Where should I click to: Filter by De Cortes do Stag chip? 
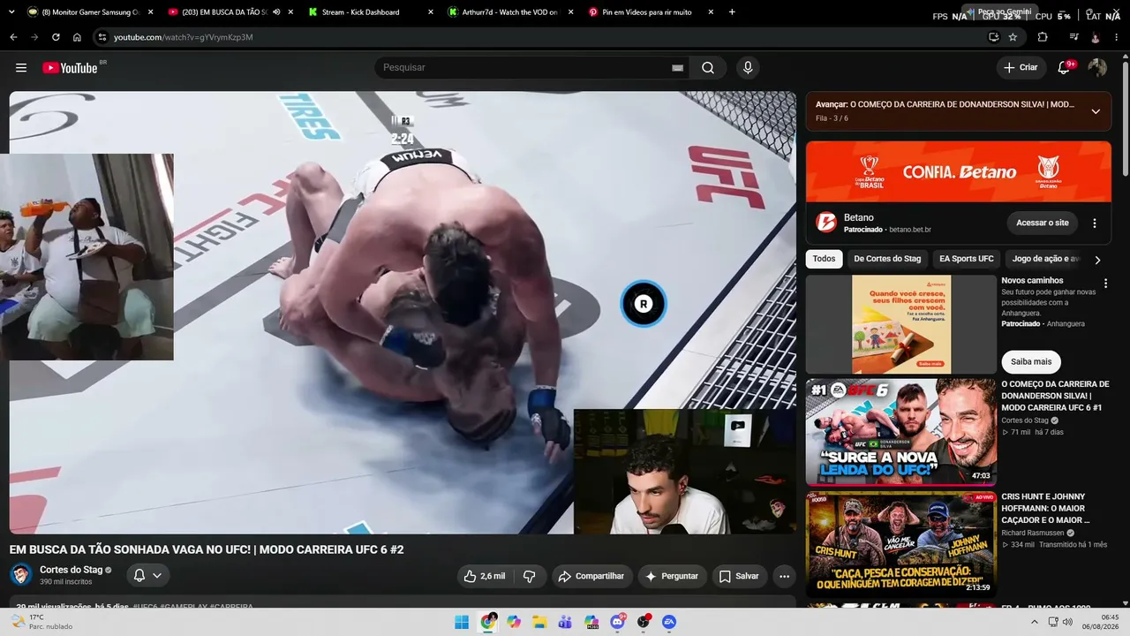[x=887, y=259]
